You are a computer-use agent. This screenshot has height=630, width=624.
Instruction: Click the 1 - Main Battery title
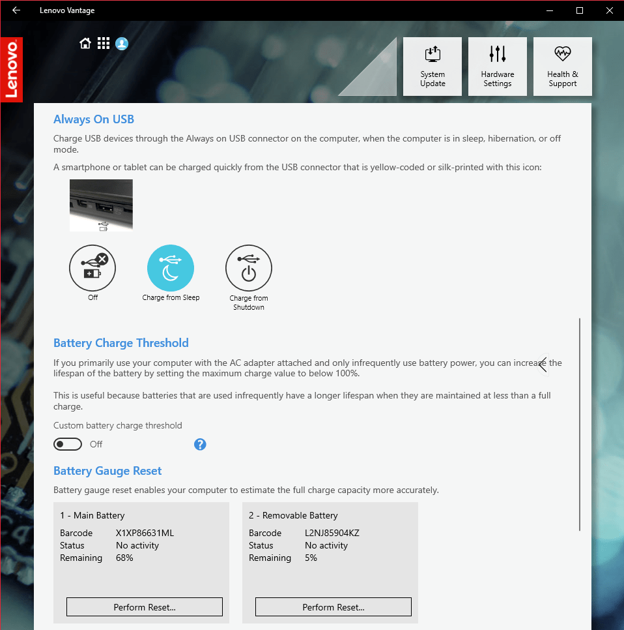92,515
